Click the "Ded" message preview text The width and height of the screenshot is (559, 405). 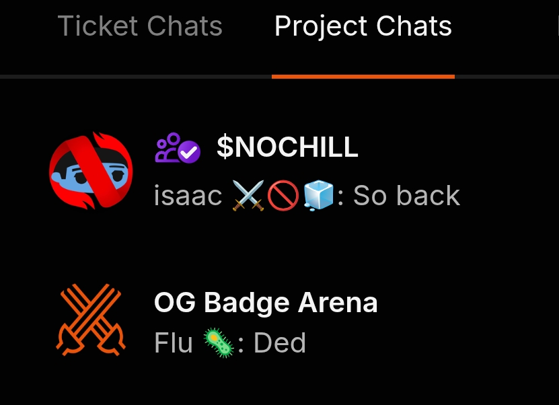pyautogui.click(x=280, y=343)
